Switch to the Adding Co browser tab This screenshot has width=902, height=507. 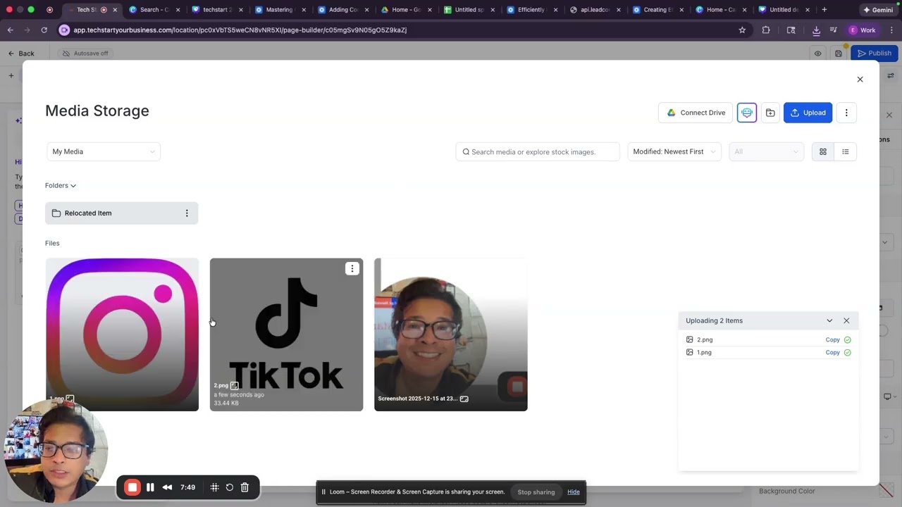[x=342, y=10]
